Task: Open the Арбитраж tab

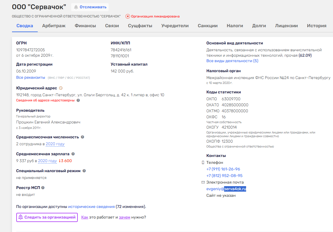Action: tap(54, 26)
